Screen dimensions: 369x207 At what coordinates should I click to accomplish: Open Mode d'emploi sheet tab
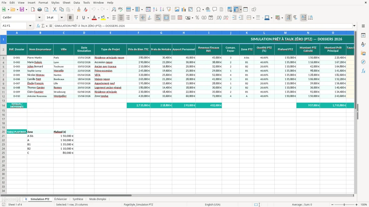(x=97, y=199)
